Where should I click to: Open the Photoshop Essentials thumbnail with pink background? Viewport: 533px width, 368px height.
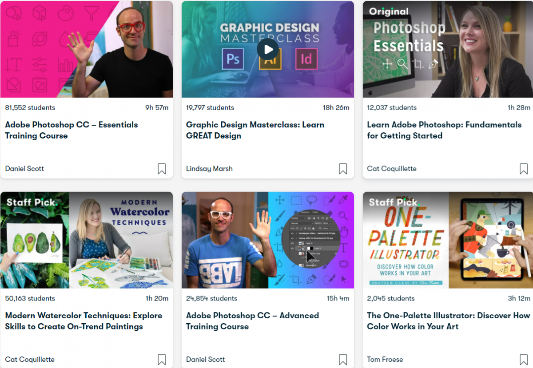(87, 49)
